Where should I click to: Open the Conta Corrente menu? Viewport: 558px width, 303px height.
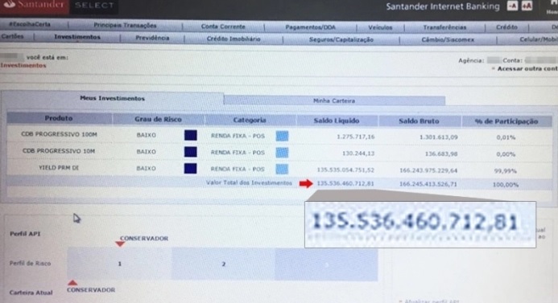point(223,27)
